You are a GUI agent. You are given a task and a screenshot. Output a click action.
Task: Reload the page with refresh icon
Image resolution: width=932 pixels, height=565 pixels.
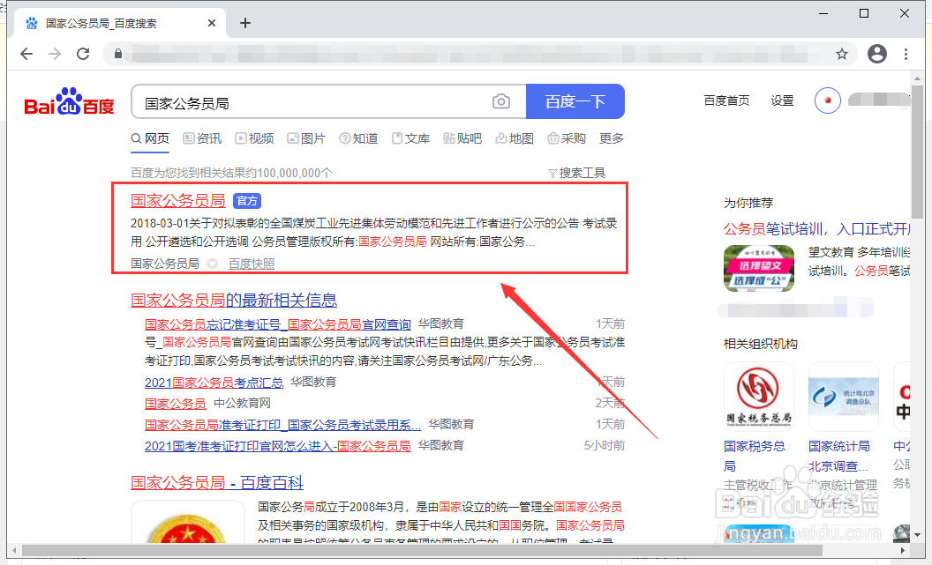(83, 54)
